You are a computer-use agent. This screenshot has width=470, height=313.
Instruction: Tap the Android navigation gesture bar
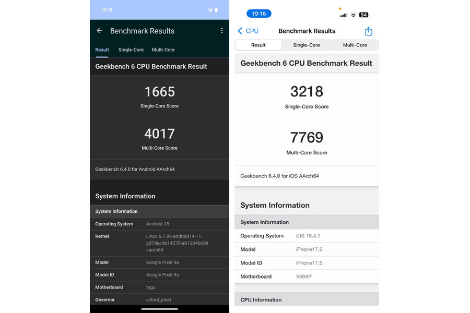point(159,309)
